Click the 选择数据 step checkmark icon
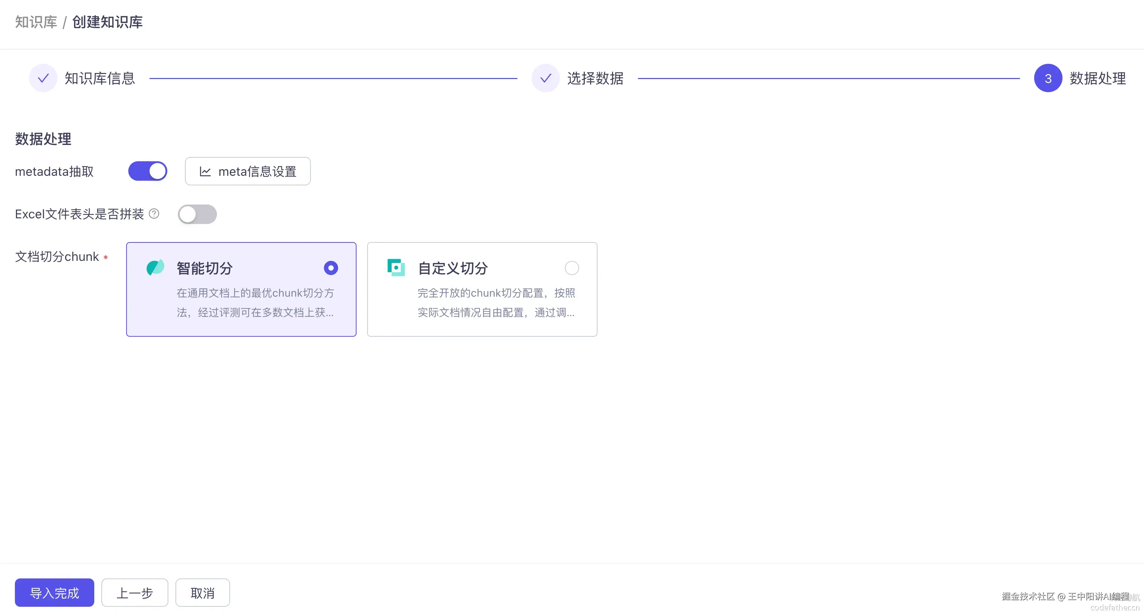This screenshot has height=616, width=1144. click(545, 78)
